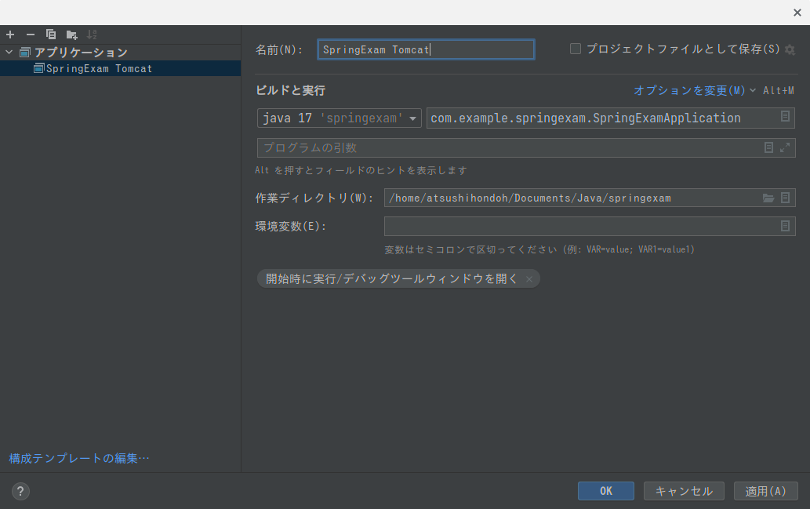The width and height of the screenshot is (810, 509).
Task: Open the help icon
Action: (x=20, y=491)
